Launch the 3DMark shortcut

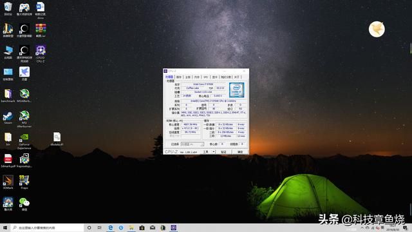point(8,182)
